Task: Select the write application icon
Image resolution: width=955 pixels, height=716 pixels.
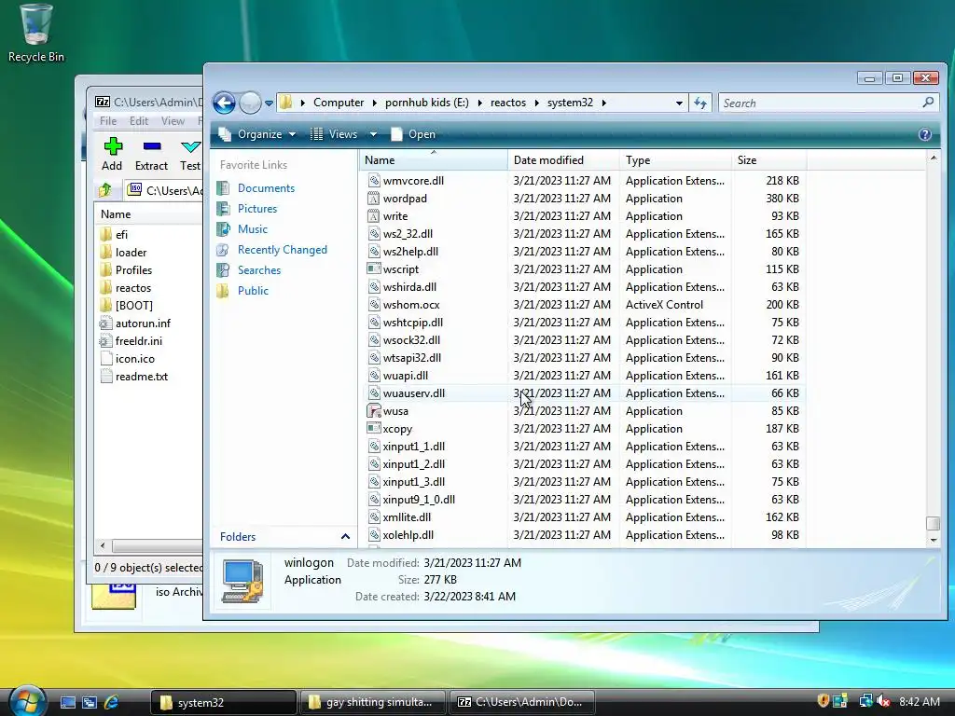Action: coord(373,215)
